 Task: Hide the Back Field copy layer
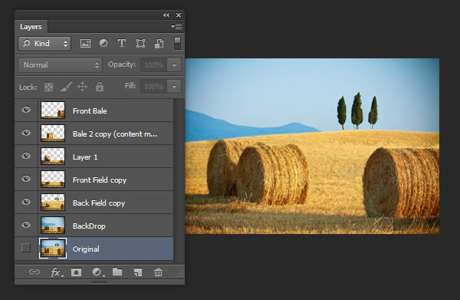pos(26,202)
